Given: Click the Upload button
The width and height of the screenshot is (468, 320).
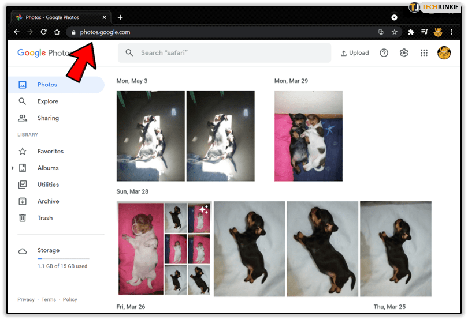Looking at the screenshot, I should (355, 53).
